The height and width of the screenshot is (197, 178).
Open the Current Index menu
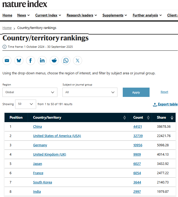coord(48,15)
